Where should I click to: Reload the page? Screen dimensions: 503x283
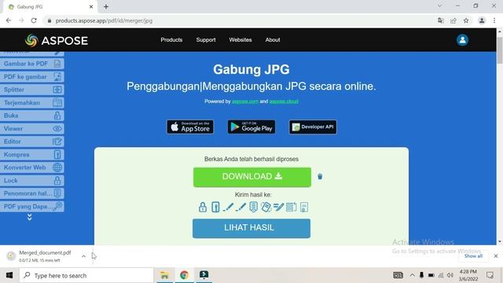point(34,20)
